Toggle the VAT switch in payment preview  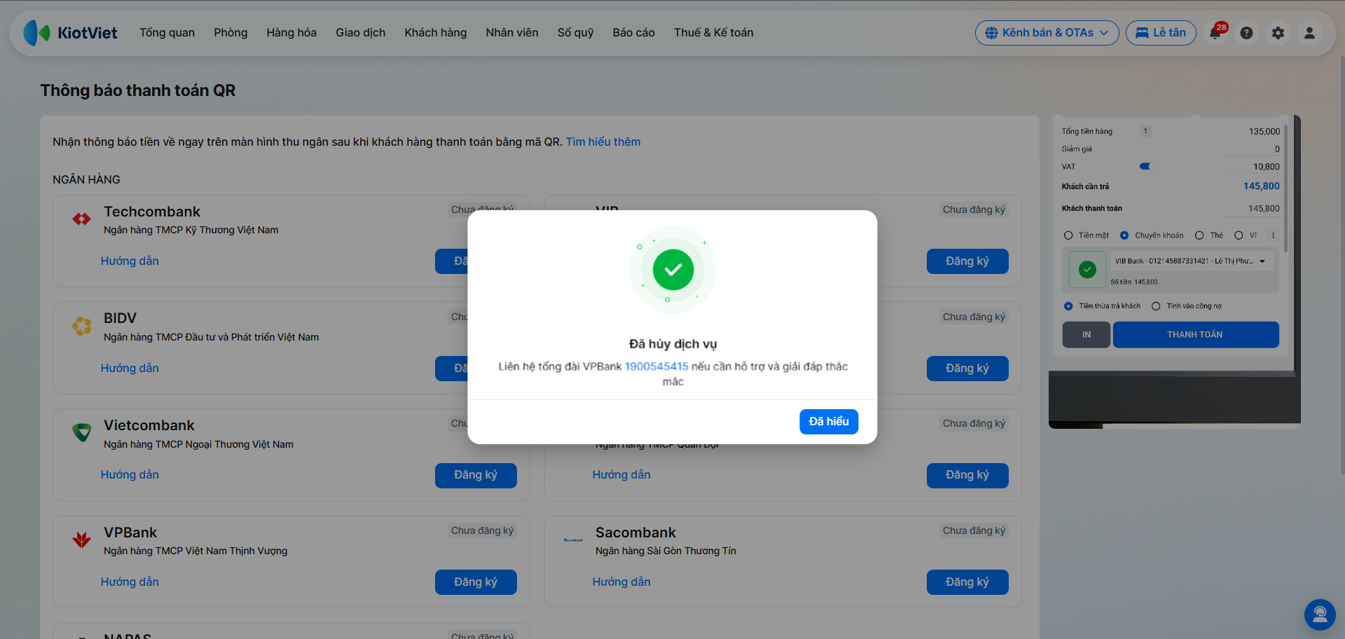1146,167
